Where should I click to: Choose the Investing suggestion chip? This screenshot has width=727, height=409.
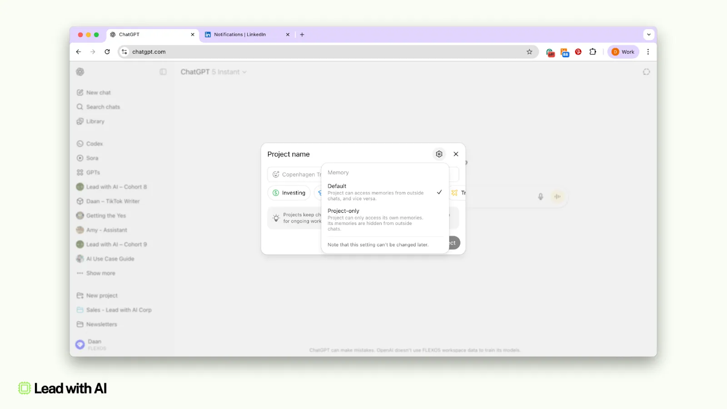289,193
